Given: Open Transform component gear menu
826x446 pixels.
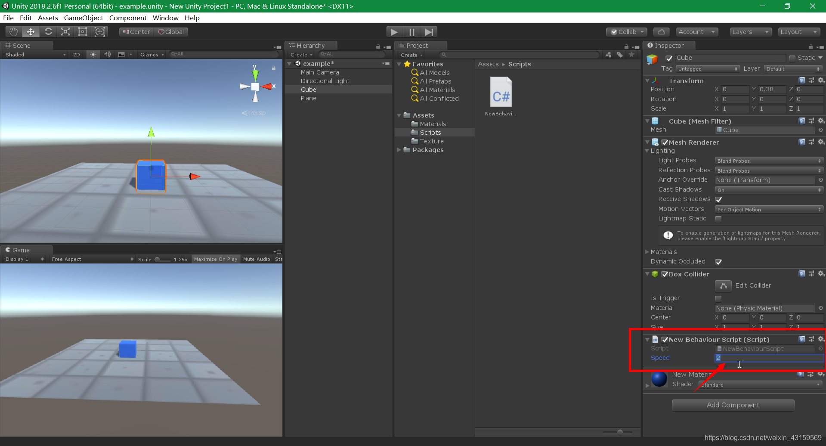Looking at the screenshot, I should tap(821, 81).
